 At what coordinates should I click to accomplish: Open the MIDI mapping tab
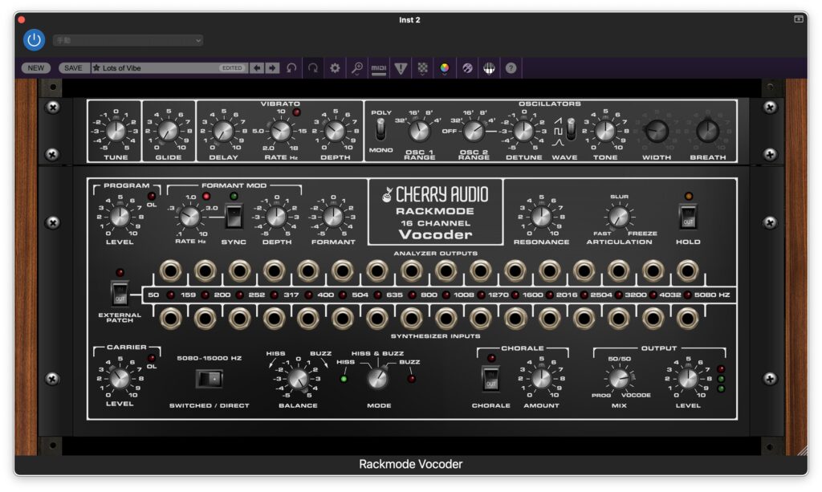[x=379, y=68]
